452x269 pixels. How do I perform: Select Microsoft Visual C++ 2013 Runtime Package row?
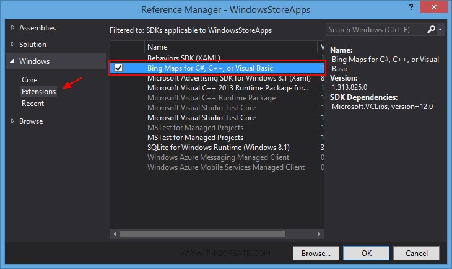[217, 88]
